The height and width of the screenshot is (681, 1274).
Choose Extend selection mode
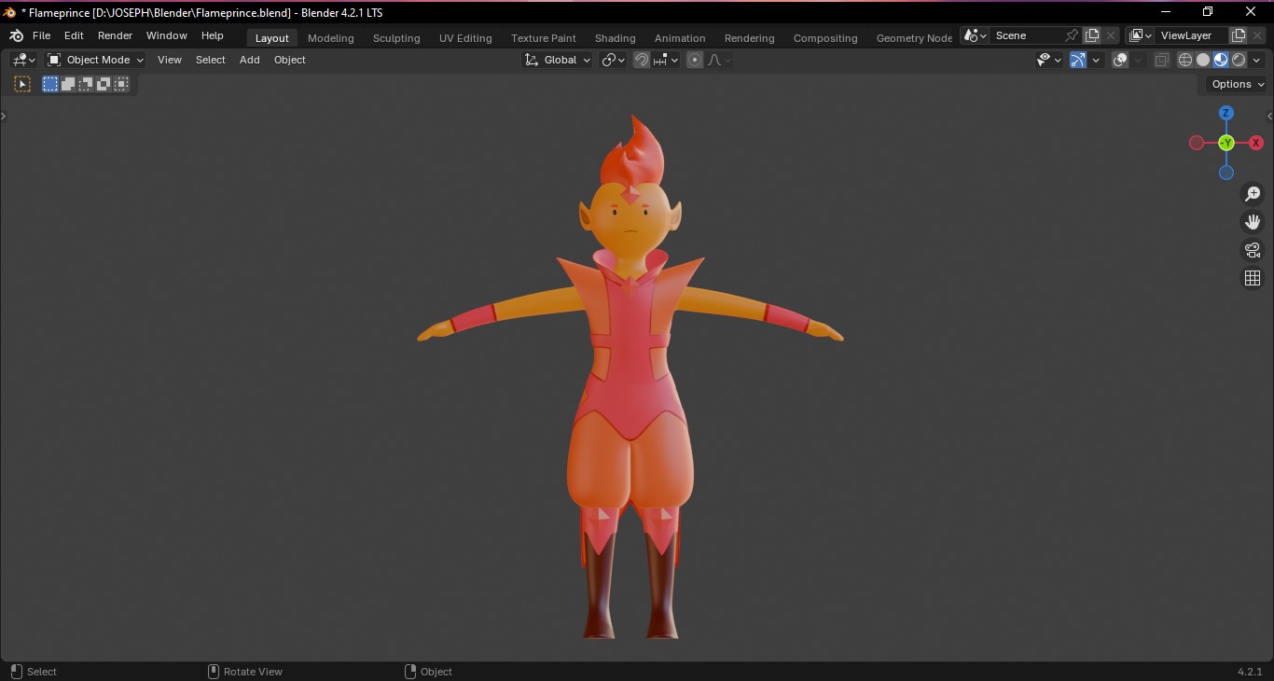pyautogui.click(x=68, y=84)
